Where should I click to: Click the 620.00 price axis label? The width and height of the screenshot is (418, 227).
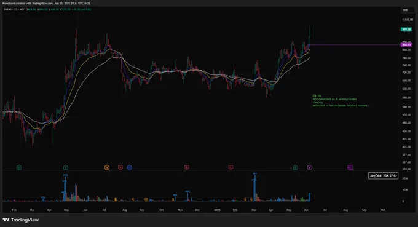(406, 89)
